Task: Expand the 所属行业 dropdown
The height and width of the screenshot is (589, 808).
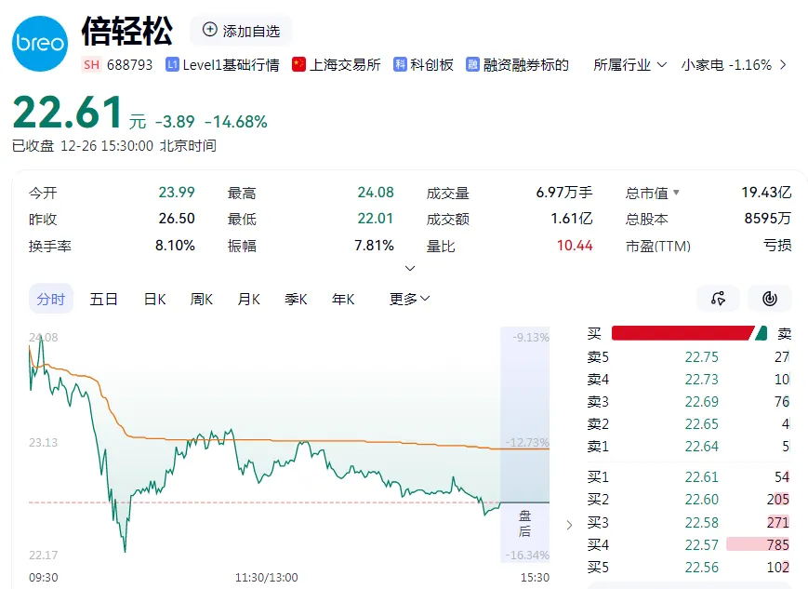Action: click(x=629, y=65)
